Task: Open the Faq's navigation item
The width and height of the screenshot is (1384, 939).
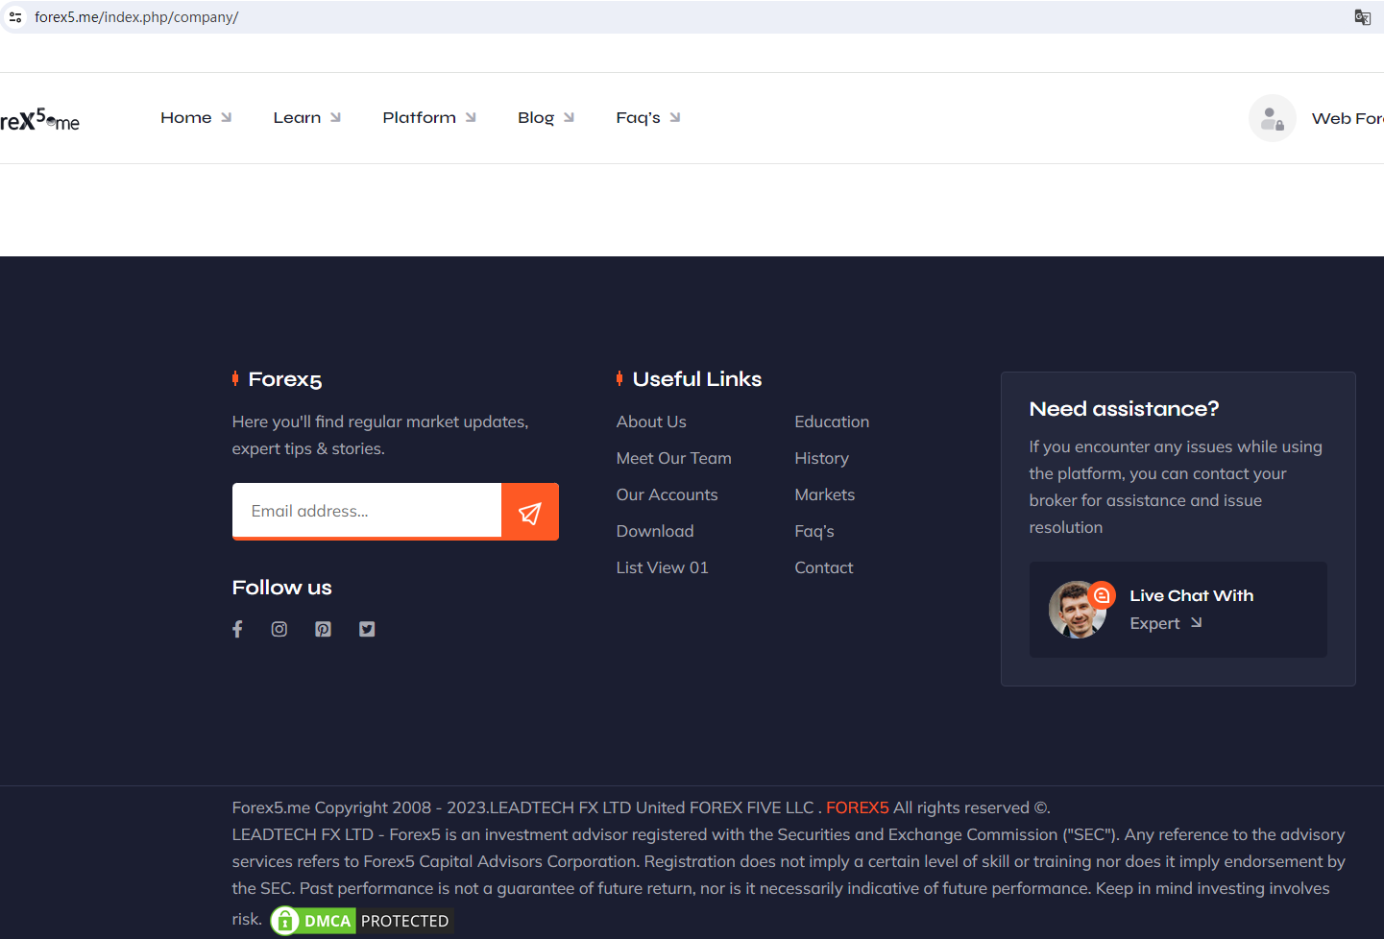Action: (639, 117)
